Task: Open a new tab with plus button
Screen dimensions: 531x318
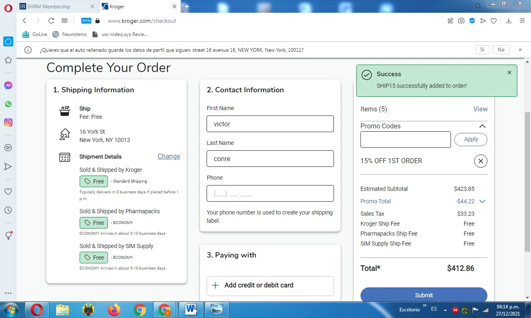Action: 187,6
